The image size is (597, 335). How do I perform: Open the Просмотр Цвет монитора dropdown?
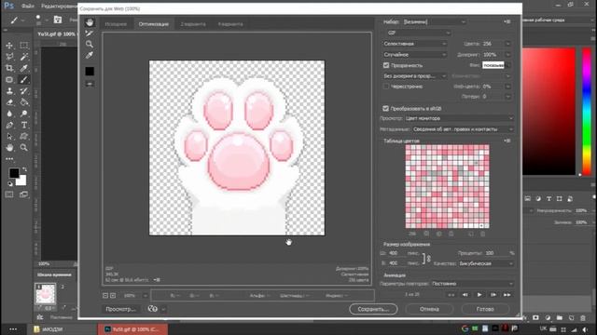tap(460, 118)
